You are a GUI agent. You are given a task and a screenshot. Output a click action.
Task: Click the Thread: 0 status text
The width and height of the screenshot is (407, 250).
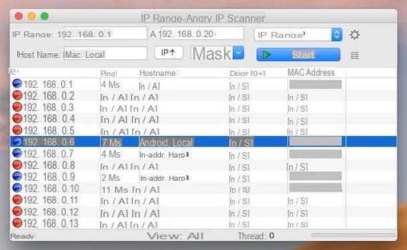pos(256,236)
